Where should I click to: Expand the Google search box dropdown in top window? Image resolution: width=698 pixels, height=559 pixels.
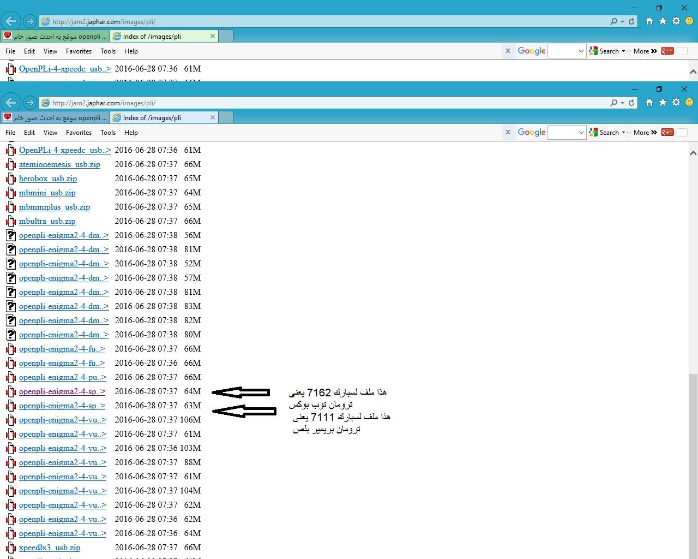click(x=581, y=51)
